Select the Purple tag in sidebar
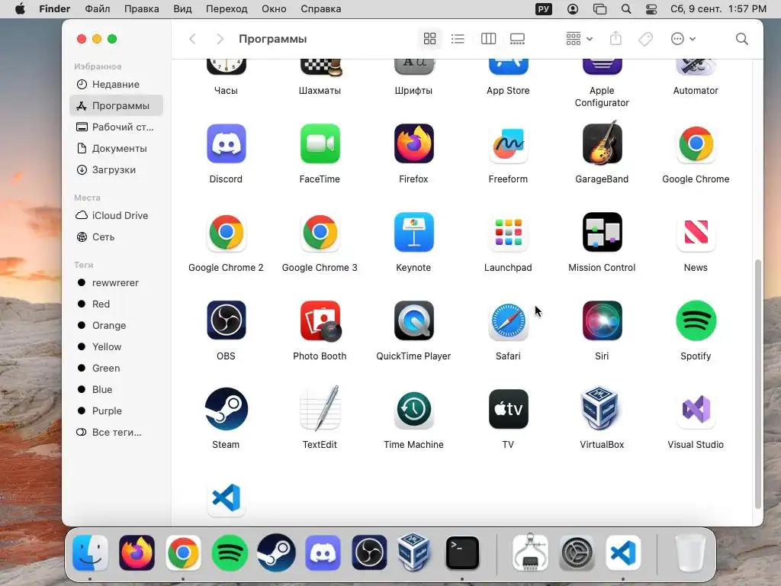 116,411
